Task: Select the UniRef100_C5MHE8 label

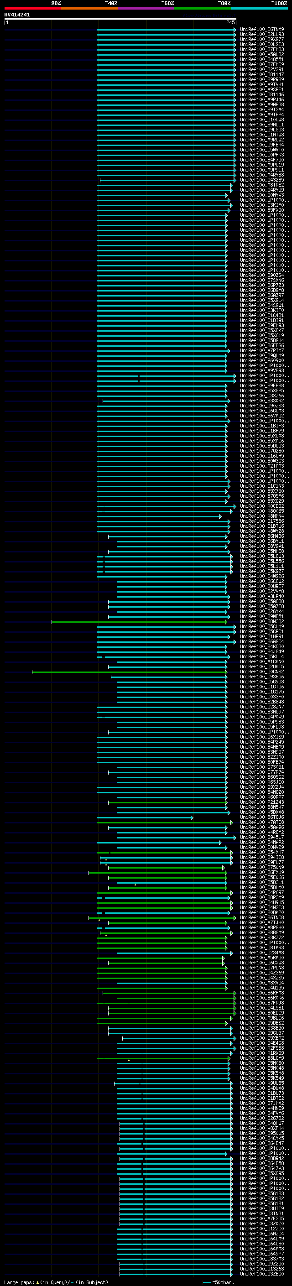Action: 262,551
